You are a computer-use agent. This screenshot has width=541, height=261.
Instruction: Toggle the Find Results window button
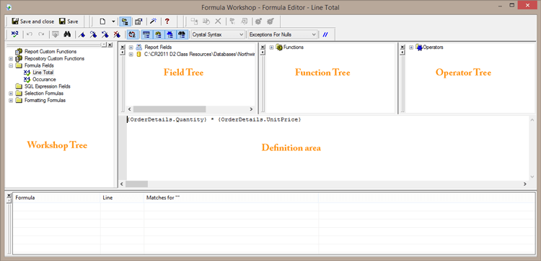pos(182,34)
